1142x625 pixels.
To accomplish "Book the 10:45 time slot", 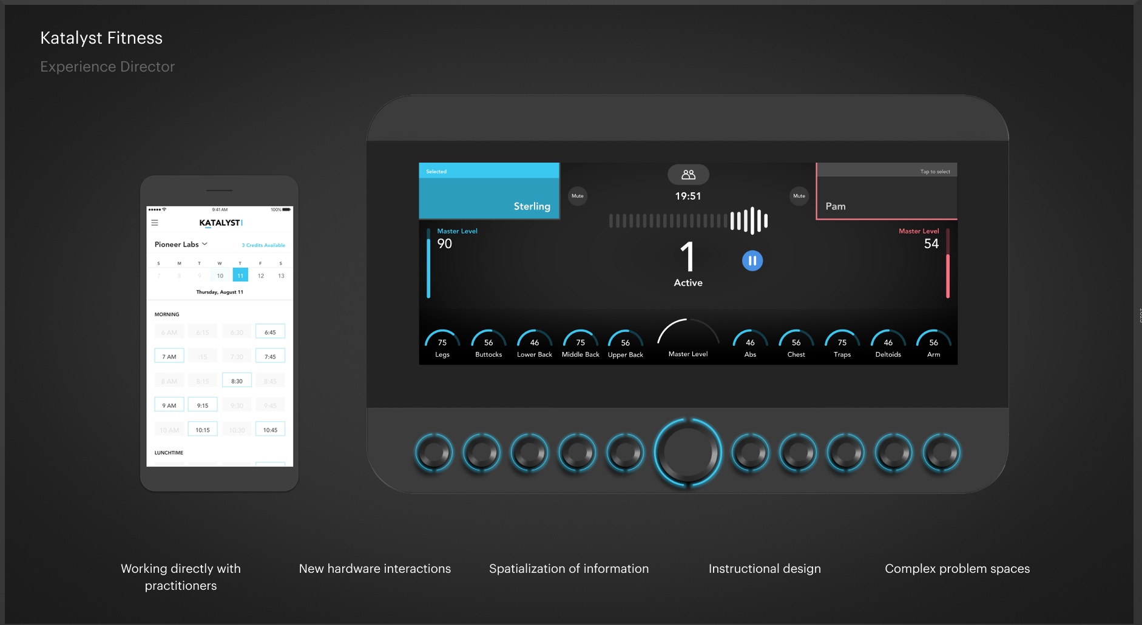I will tap(270, 430).
